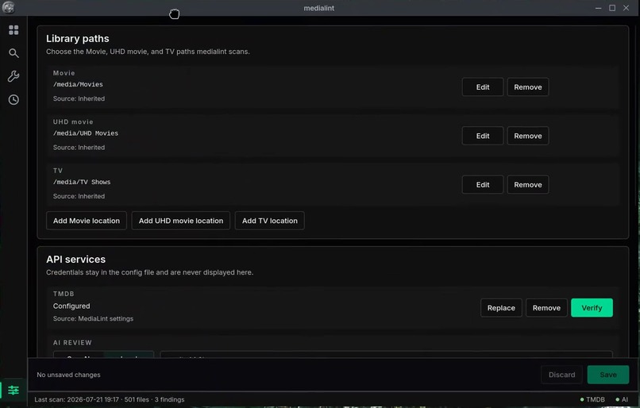Click "Source: MediaLint settings" text
Viewport: 640px width, 408px height.
point(93,318)
